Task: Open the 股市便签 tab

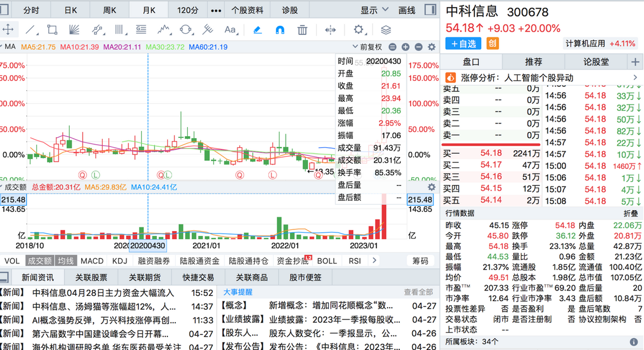Action: [305, 277]
